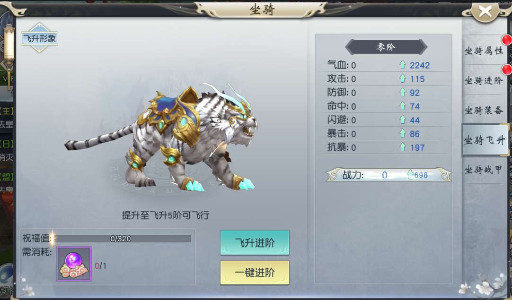This screenshot has width=512, height=300.
Task: Click the red notification dot on 坐骑进阶
Action: 506,69
